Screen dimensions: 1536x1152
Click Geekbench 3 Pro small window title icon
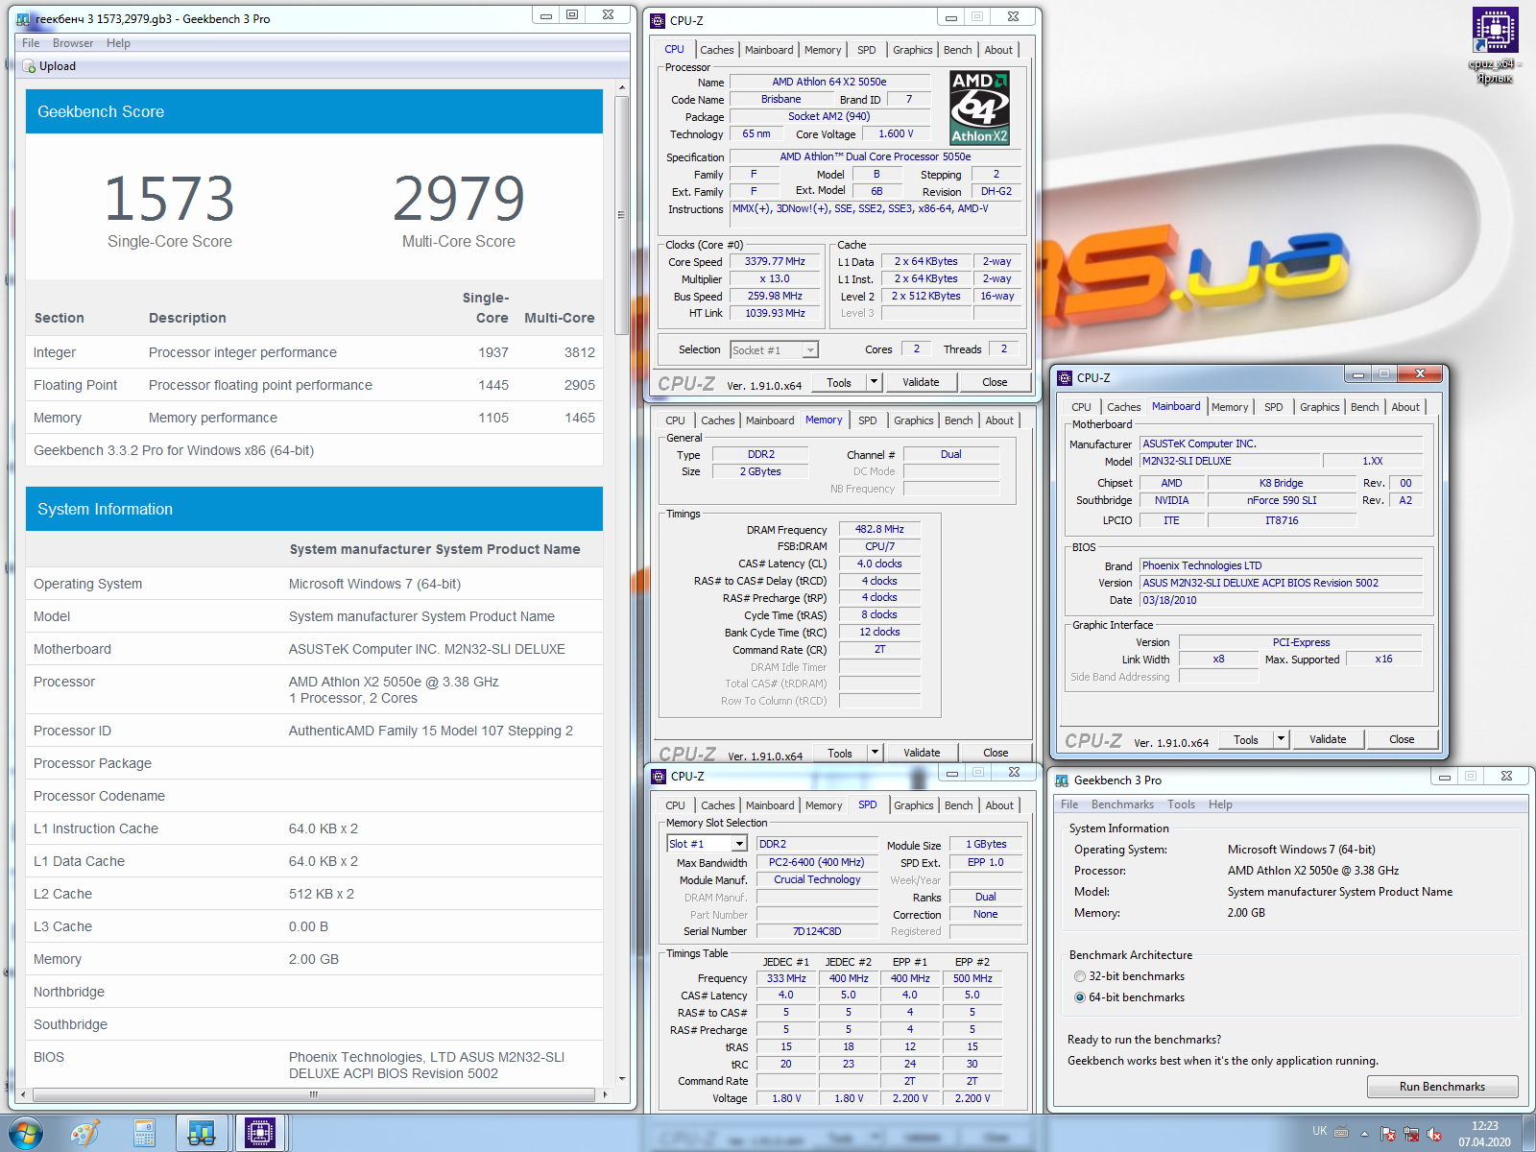tap(1062, 780)
